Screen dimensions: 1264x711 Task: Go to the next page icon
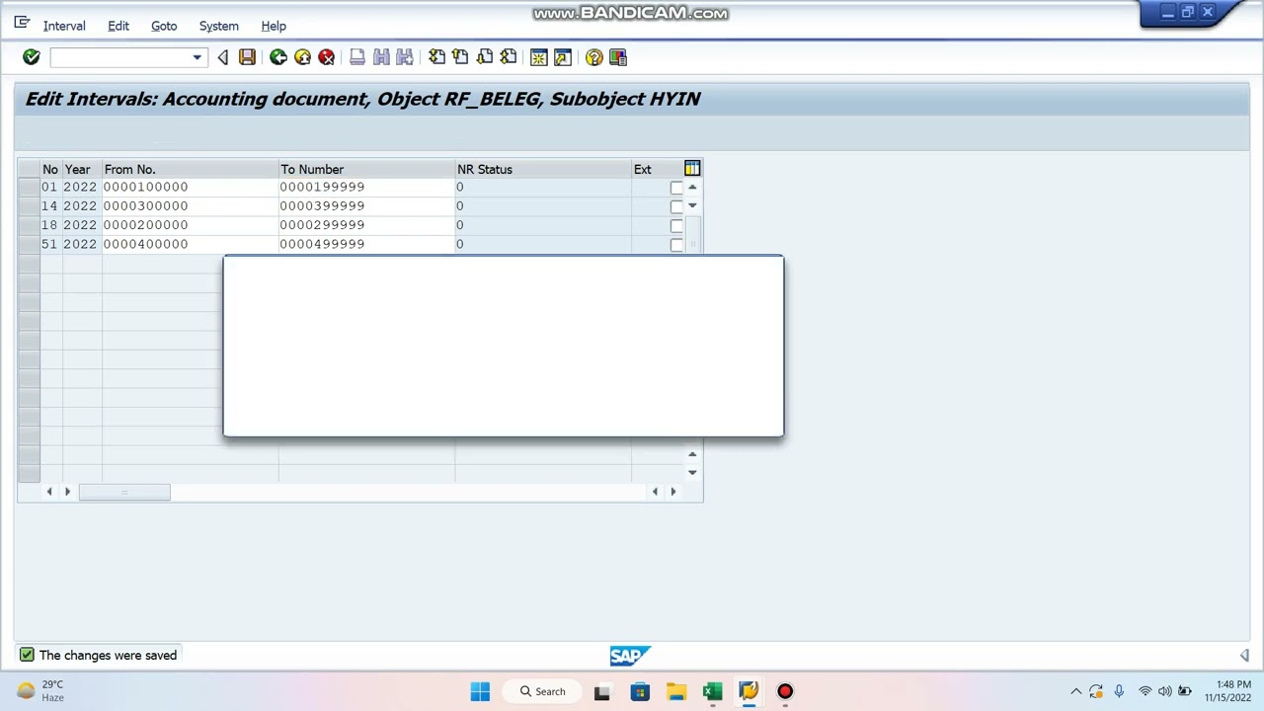click(484, 57)
